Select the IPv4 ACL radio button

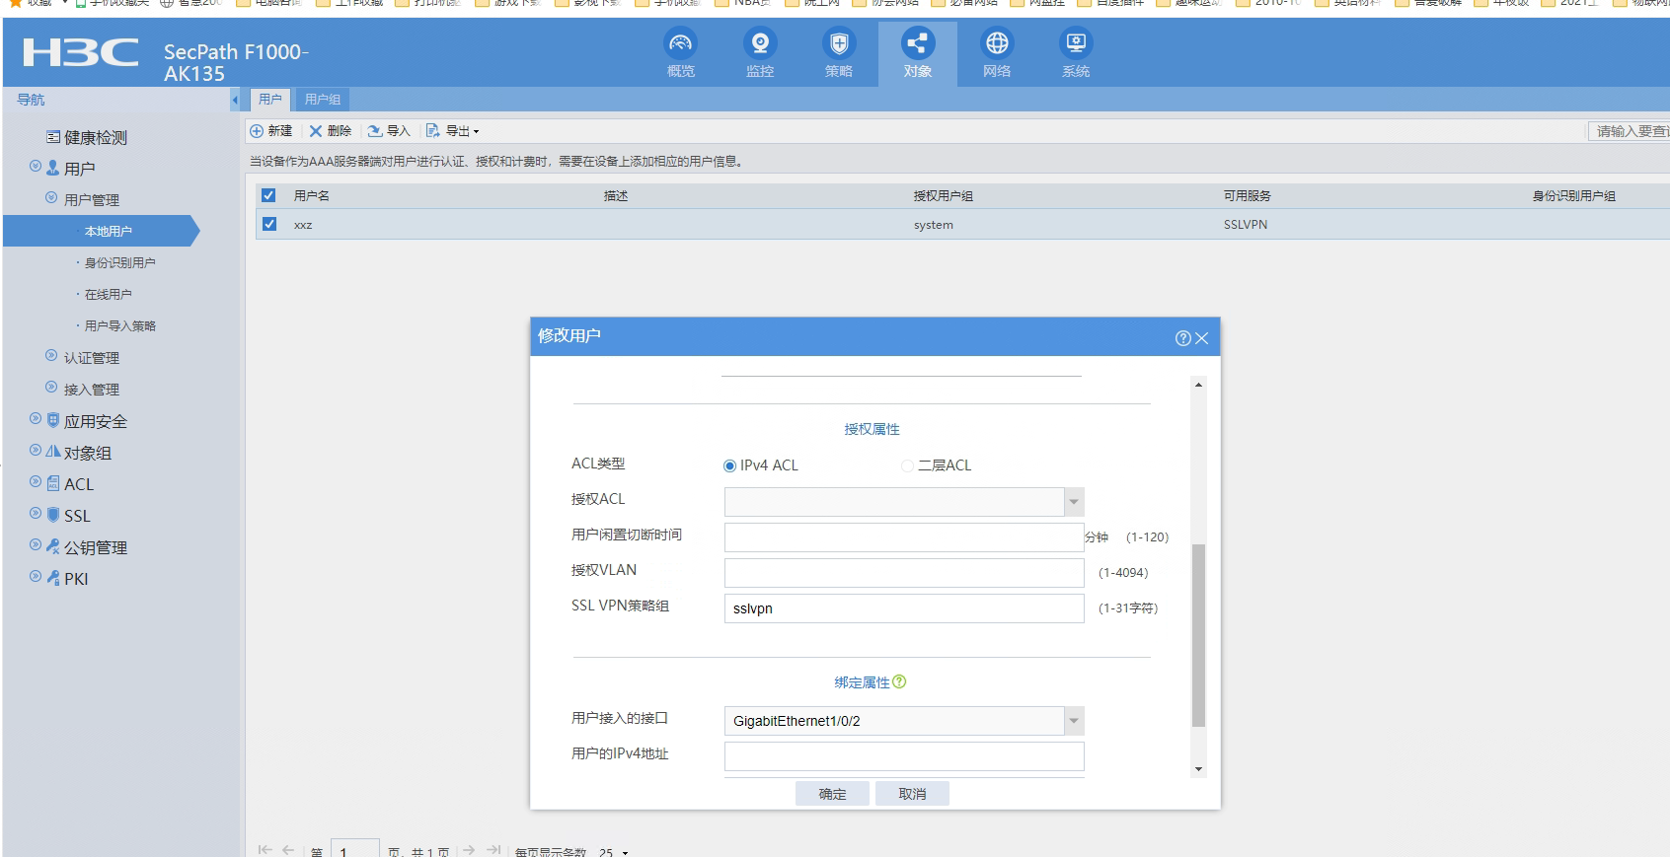730,465
